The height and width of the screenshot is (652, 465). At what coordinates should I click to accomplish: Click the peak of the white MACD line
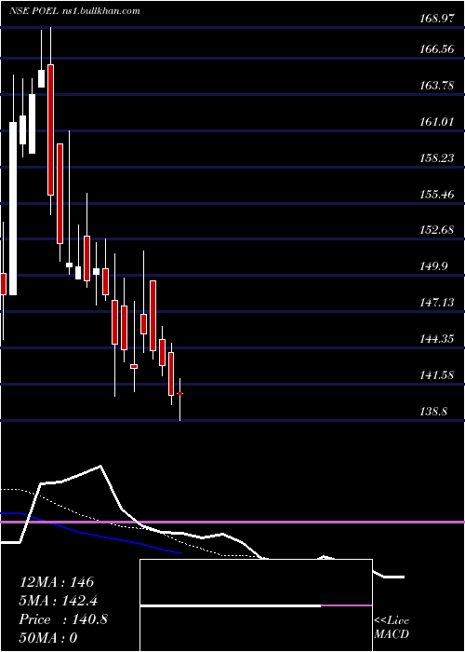pyautogui.click(x=100, y=466)
